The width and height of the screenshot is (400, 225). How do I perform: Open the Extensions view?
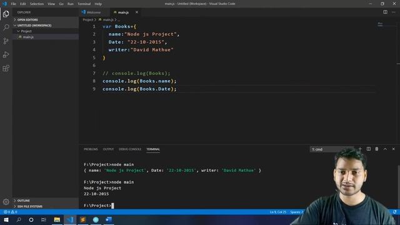6,68
